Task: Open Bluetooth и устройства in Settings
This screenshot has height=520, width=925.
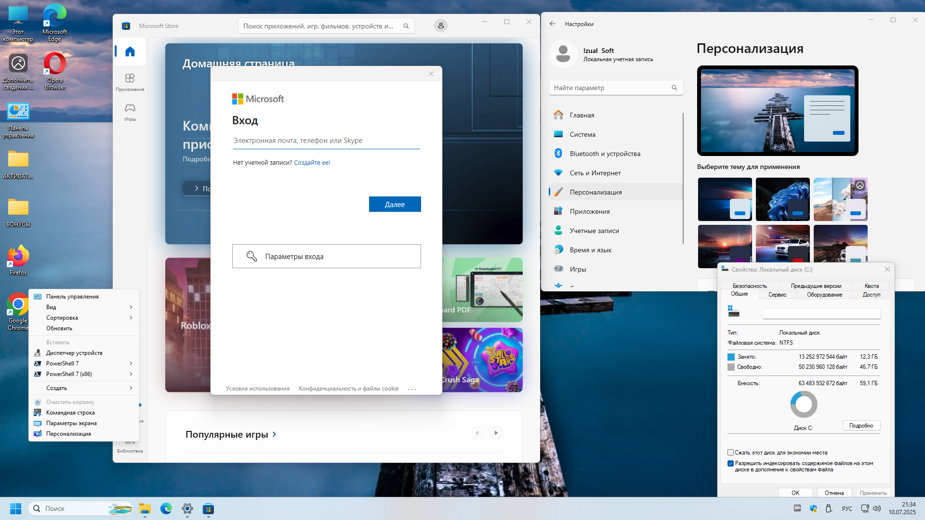Action: pyautogui.click(x=616, y=154)
